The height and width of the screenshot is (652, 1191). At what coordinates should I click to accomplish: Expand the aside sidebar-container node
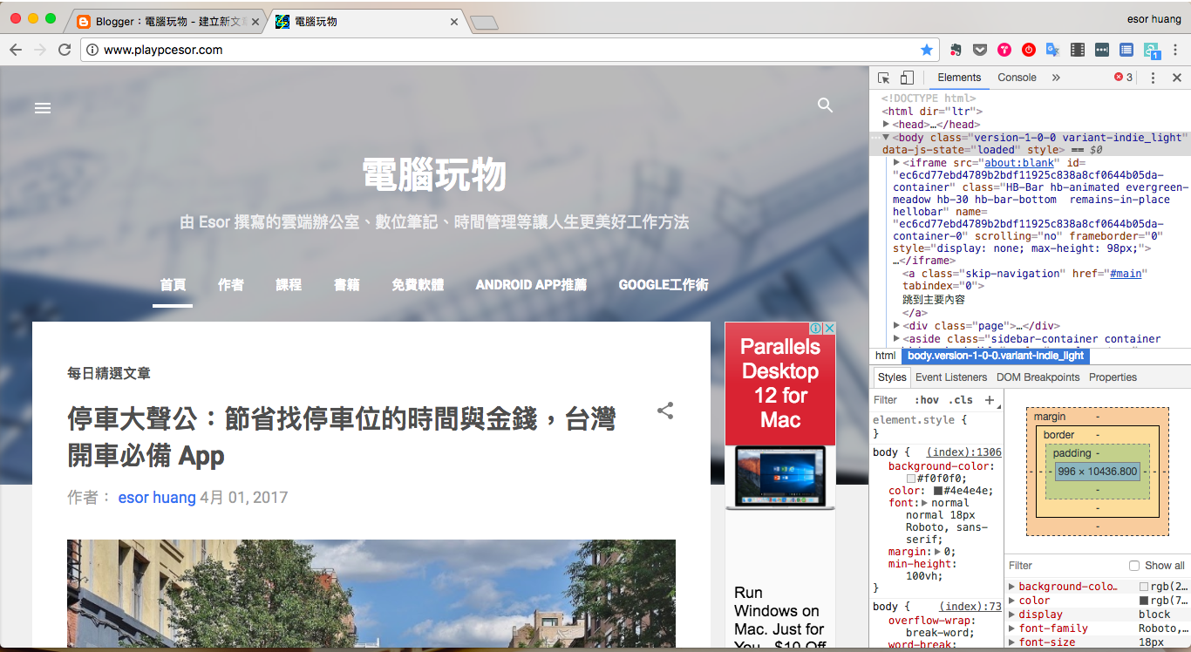click(897, 339)
